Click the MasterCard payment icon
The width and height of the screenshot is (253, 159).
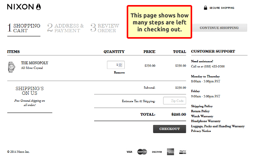[142, 152]
